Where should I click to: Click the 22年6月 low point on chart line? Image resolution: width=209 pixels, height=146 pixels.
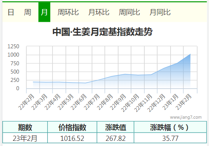click(85, 83)
